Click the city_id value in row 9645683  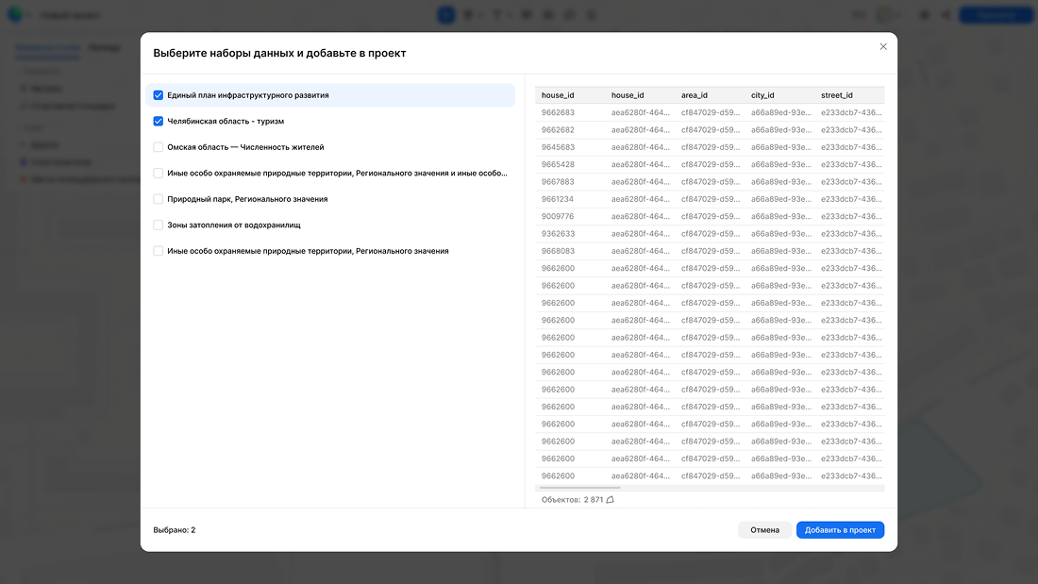tap(781, 147)
